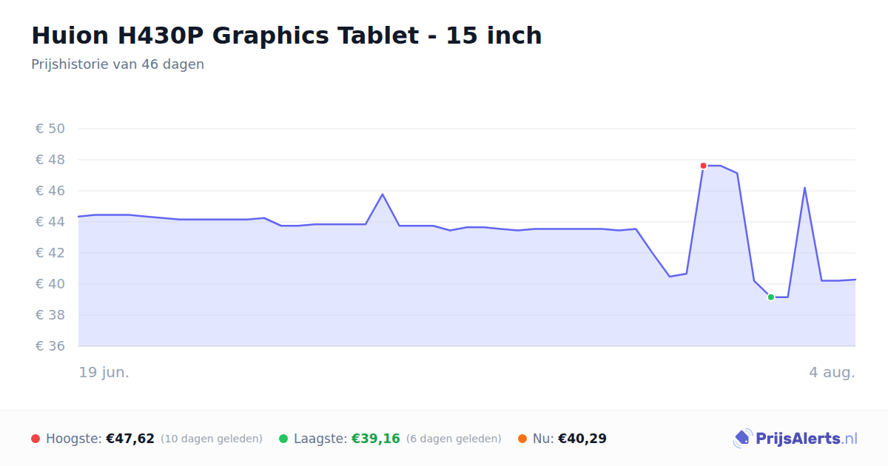Open the PrijsAlerts.nl link
Screen dimensions: 888x466
[x=795, y=439]
